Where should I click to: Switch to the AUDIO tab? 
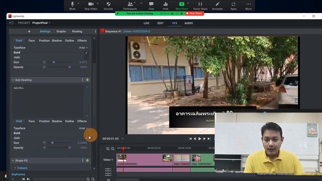(189, 23)
